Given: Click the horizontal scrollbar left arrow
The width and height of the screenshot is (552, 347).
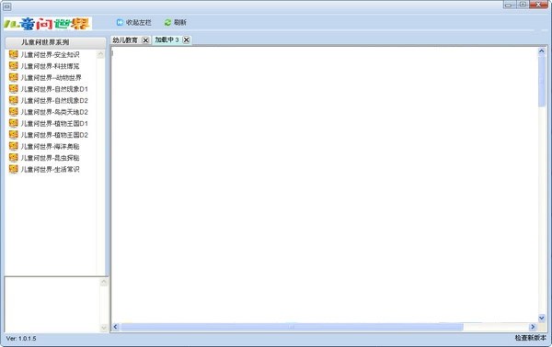Looking at the screenshot, I should tap(116, 327).
